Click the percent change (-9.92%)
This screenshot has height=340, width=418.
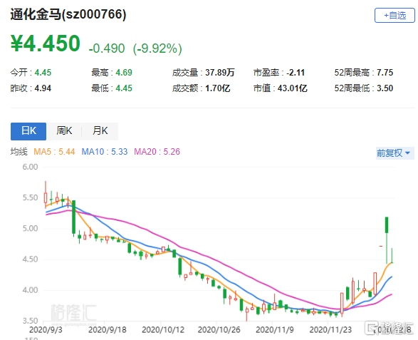click(x=157, y=48)
